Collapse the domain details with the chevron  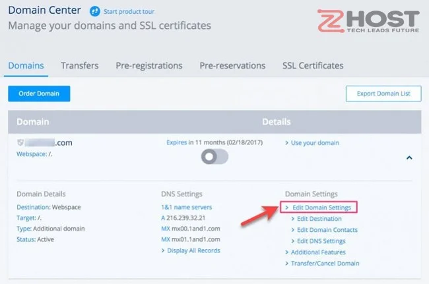(409, 157)
